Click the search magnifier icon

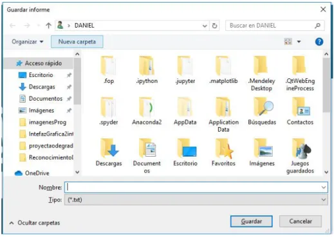[317, 26]
